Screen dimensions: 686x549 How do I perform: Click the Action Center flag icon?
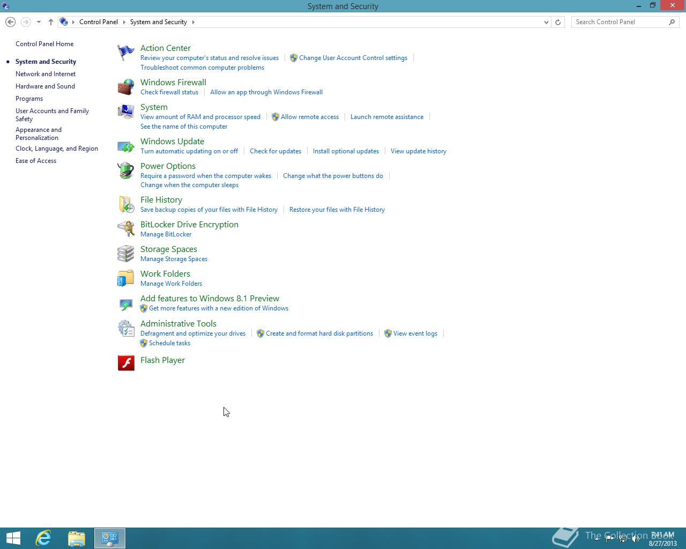tap(126, 53)
